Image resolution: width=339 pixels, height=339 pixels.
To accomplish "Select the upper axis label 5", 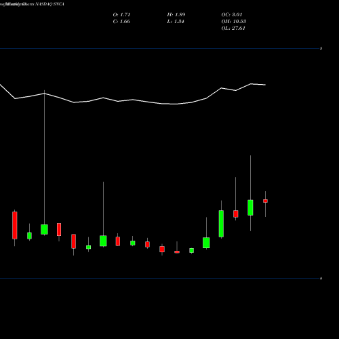I will [x=321, y=48].
